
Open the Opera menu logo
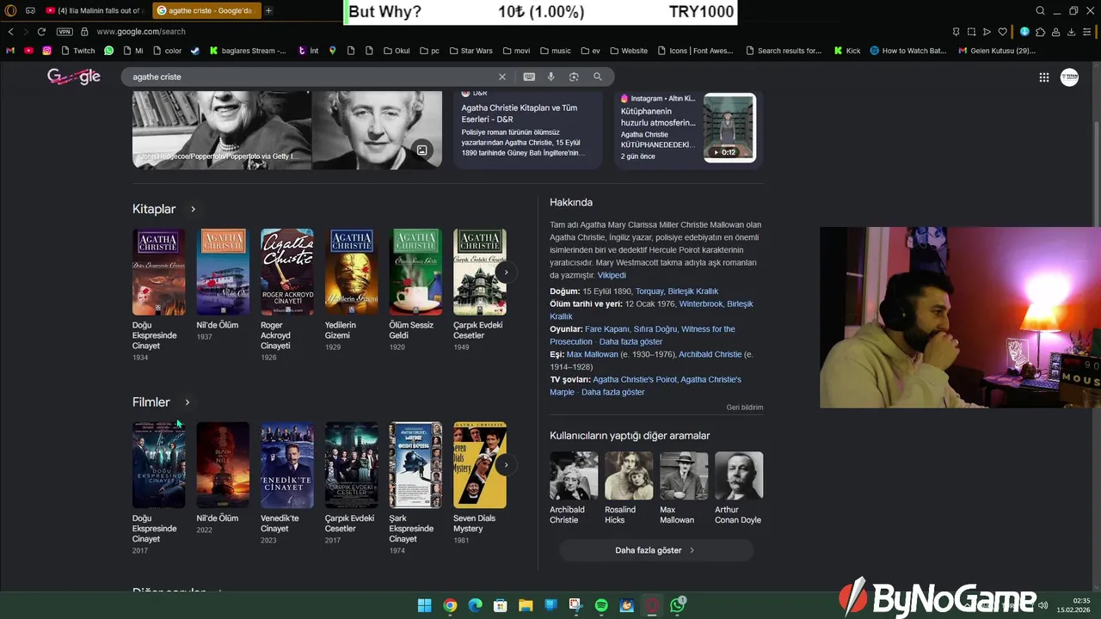pos(9,11)
